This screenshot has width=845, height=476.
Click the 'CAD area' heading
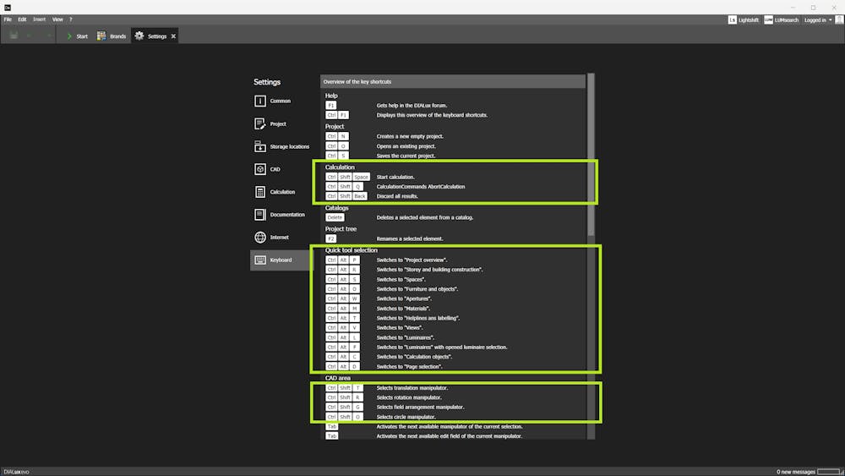pos(338,378)
